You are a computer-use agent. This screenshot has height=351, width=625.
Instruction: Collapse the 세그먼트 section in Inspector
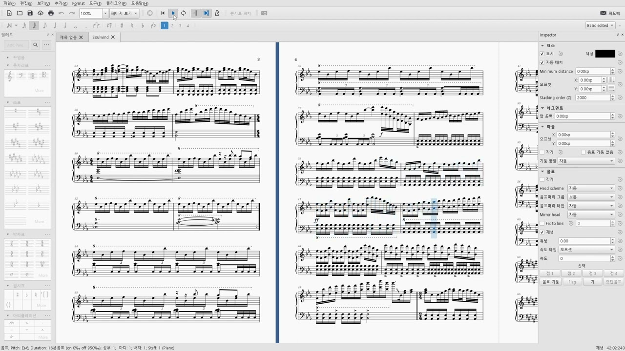tap(542, 108)
